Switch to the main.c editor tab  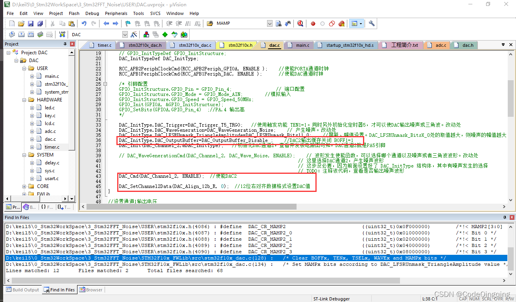tap(299, 45)
